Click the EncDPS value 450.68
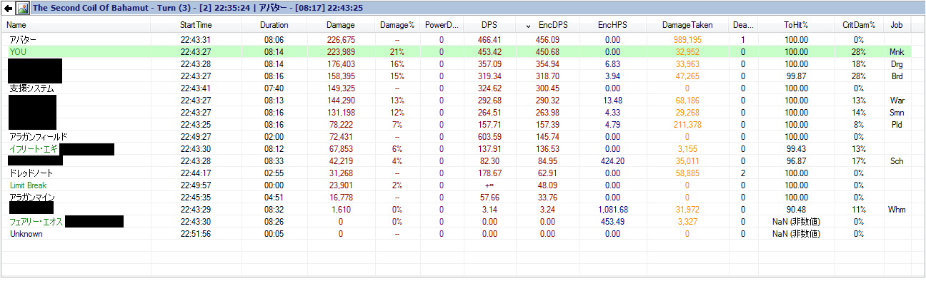Viewport: 926px width, 281px height. pyautogui.click(x=548, y=52)
